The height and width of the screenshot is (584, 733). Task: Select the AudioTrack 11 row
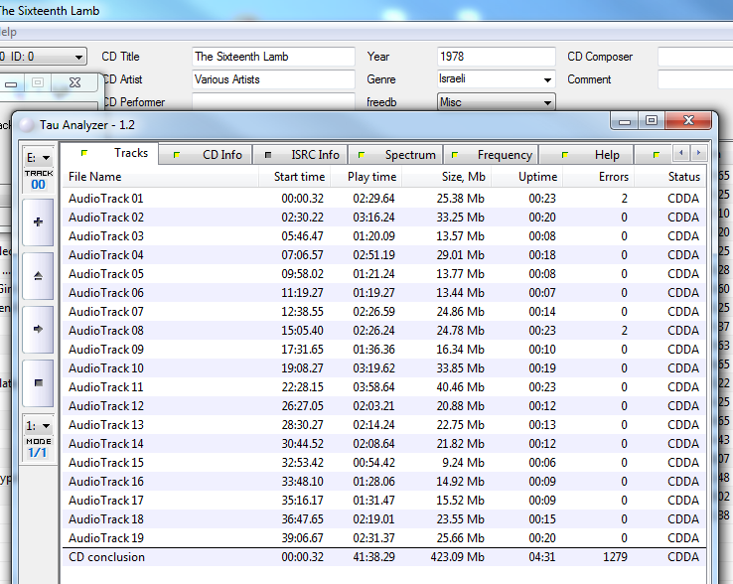(x=383, y=387)
